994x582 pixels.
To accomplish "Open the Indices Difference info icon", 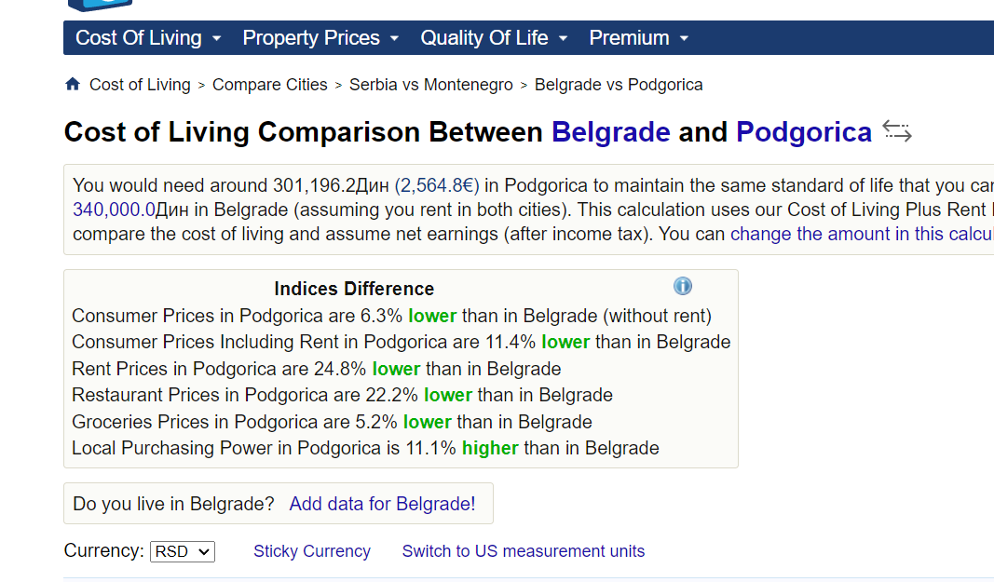I will [x=683, y=287].
